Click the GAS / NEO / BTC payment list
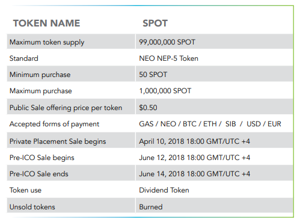 point(210,124)
